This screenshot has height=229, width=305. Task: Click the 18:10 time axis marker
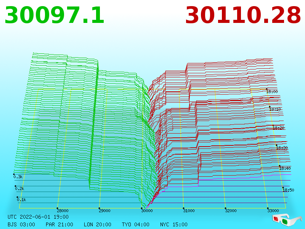(275, 109)
